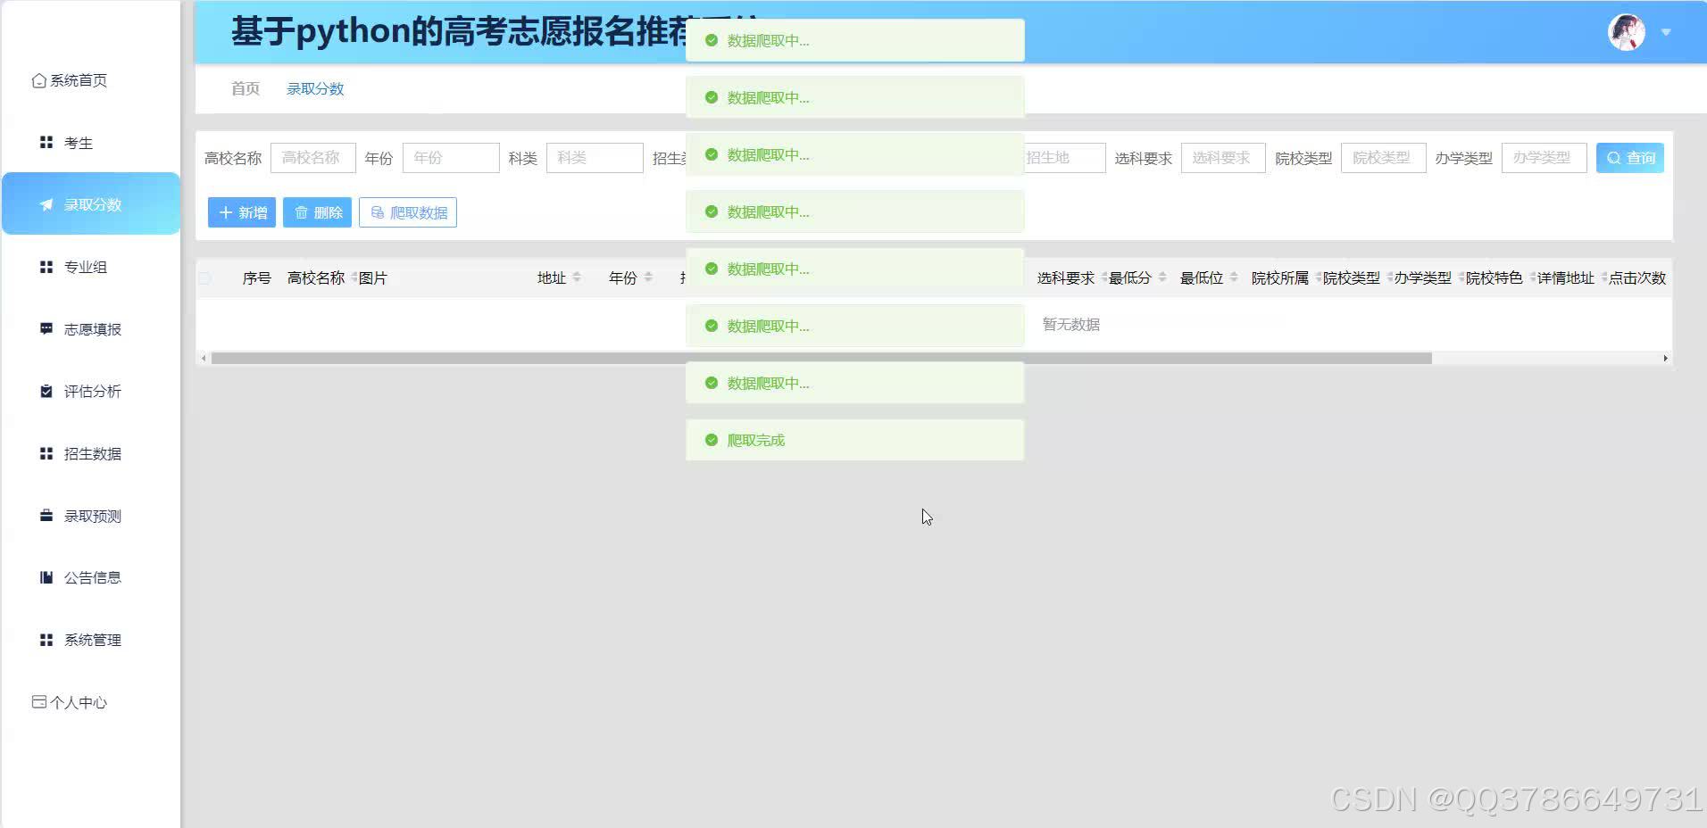1707x828 pixels.
Task: Sort by the 最低分 column arrows
Action: coord(1162,277)
